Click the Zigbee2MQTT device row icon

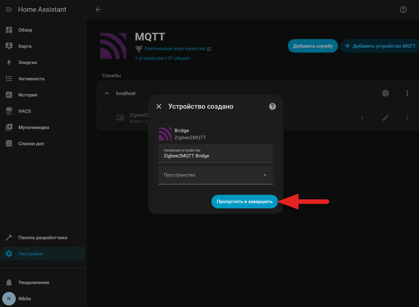pyautogui.click(x=120, y=118)
